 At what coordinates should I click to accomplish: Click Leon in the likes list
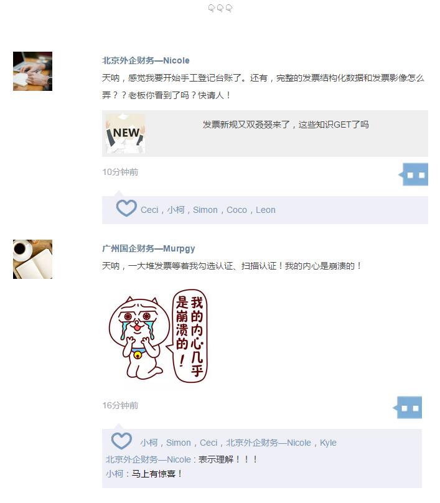point(266,210)
